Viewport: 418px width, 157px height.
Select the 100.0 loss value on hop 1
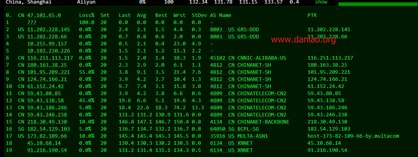pos(87,22)
